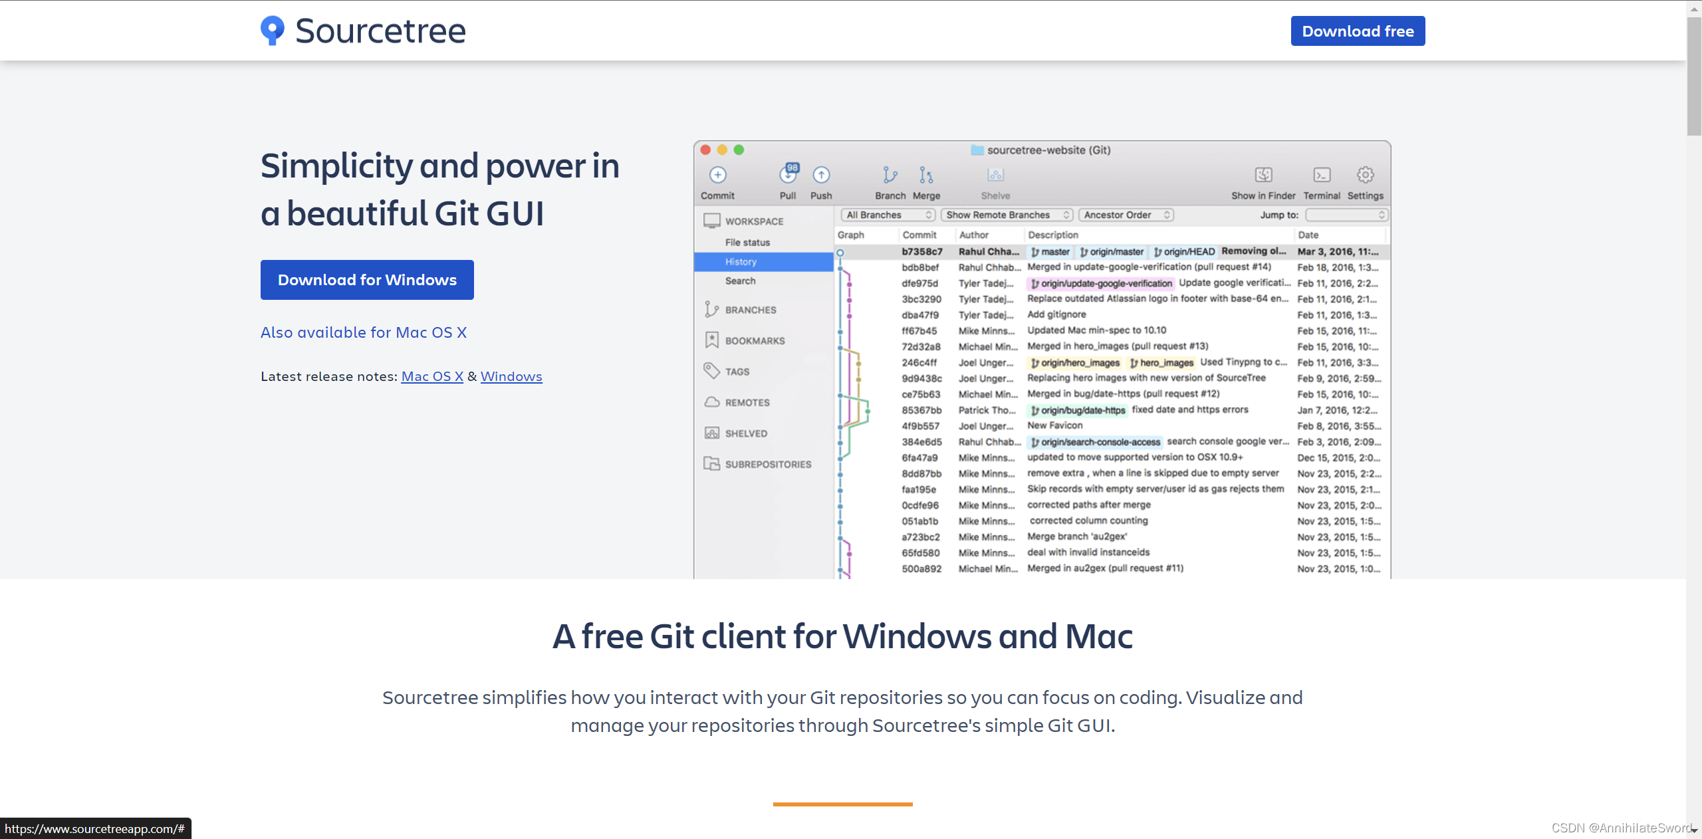Open the Ancestor Order dropdown

[1126, 215]
